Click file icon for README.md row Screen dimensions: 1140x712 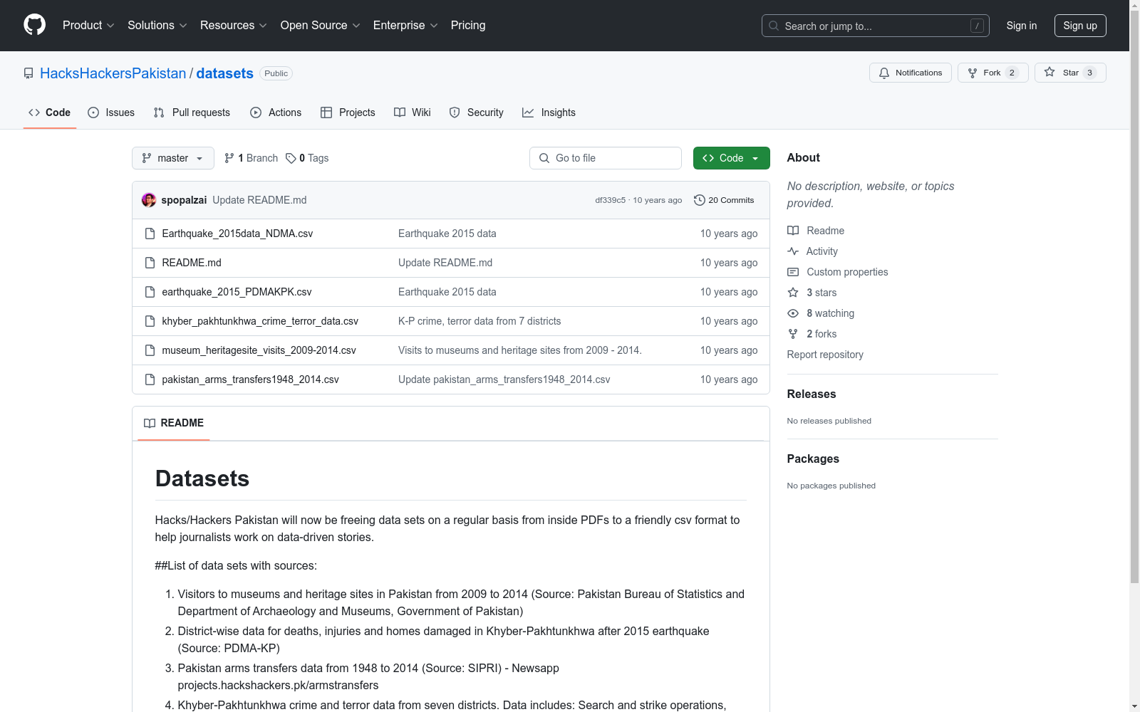pos(150,263)
